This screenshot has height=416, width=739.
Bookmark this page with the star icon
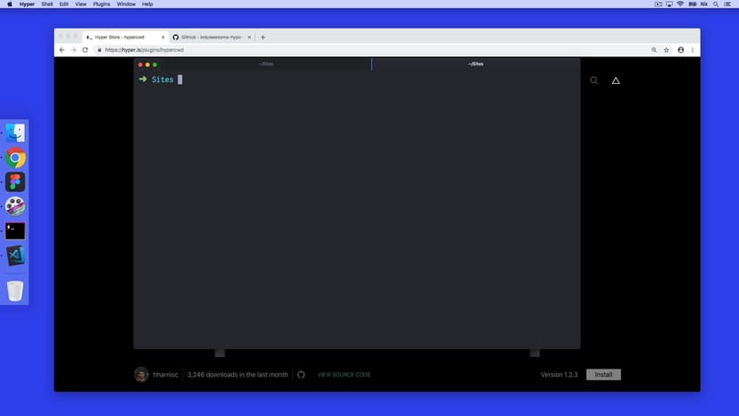[x=667, y=50]
